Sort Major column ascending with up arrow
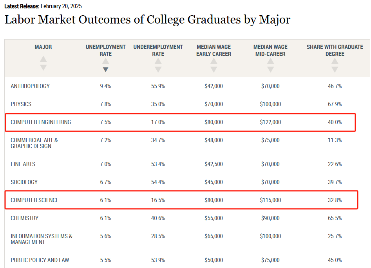Image resolution: width=371 pixels, height=268 pixels. [43, 60]
